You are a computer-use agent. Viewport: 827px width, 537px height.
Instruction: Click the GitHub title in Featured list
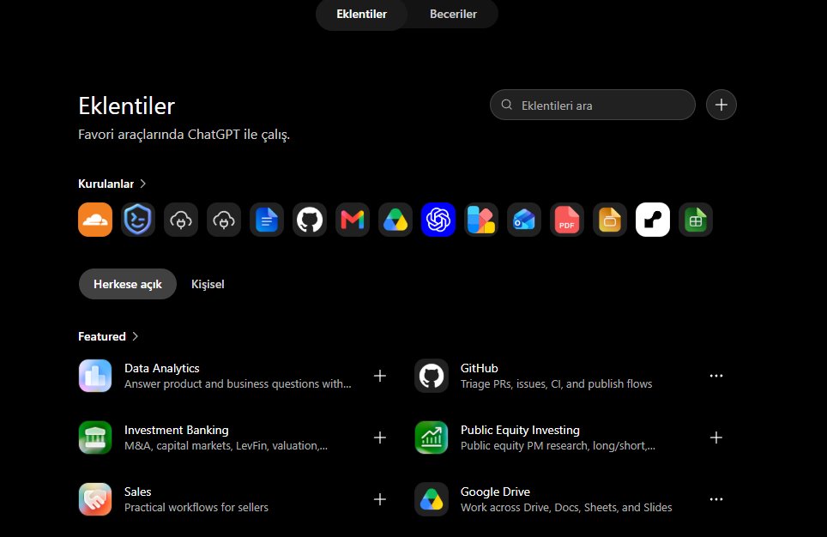(x=479, y=368)
